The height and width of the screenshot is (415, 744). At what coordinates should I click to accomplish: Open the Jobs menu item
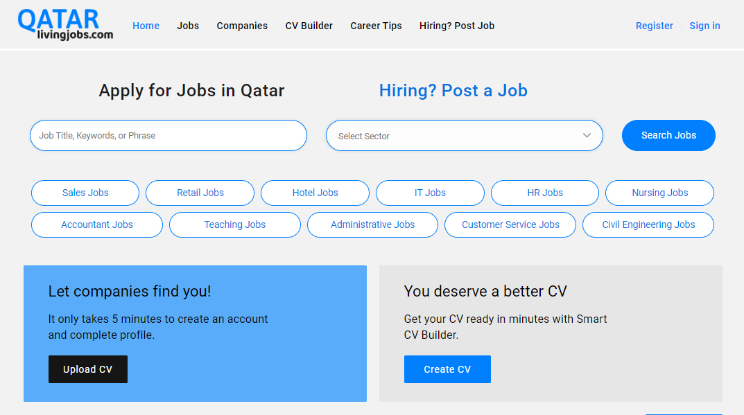[188, 26]
